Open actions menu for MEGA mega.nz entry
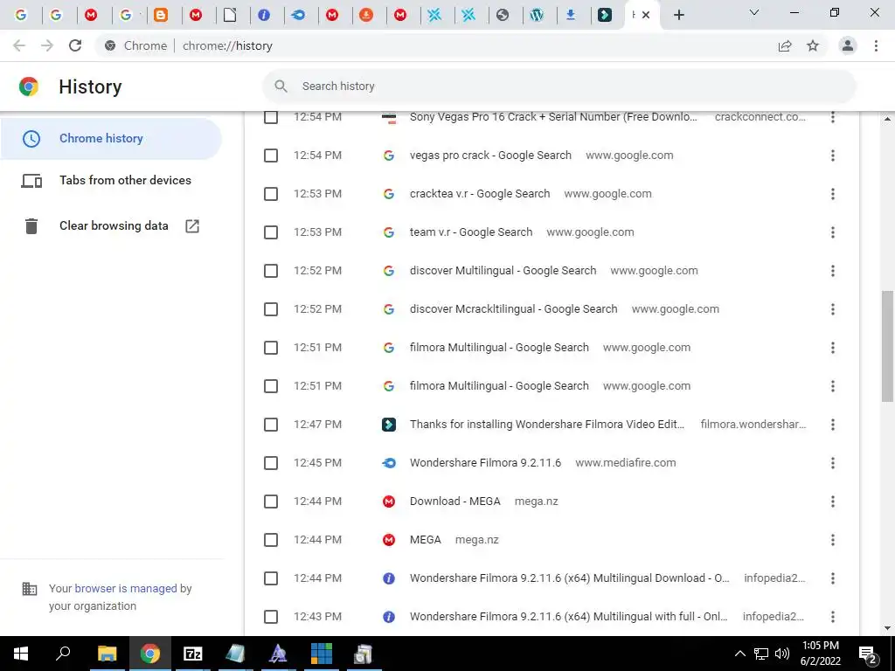Viewport: 895px width, 671px height. (833, 540)
